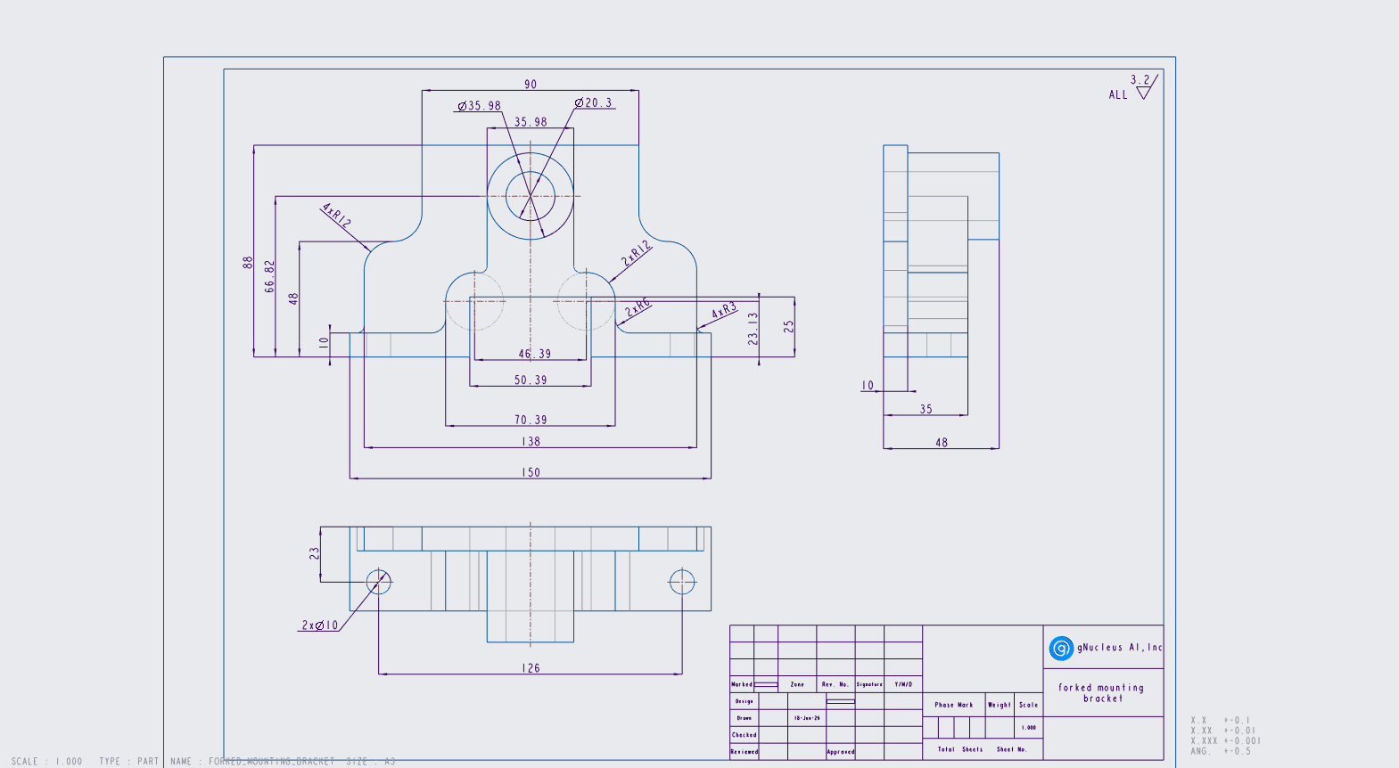Image resolution: width=1399 pixels, height=768 pixels.
Task: Select the 'Total Sheets' title block label
Action: (959, 749)
